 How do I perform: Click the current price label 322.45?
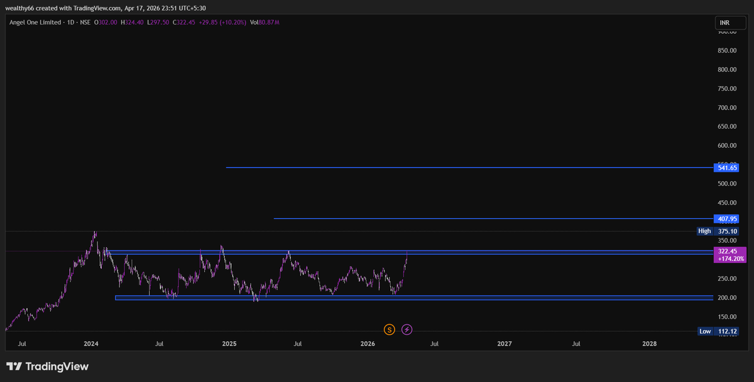[x=726, y=251]
